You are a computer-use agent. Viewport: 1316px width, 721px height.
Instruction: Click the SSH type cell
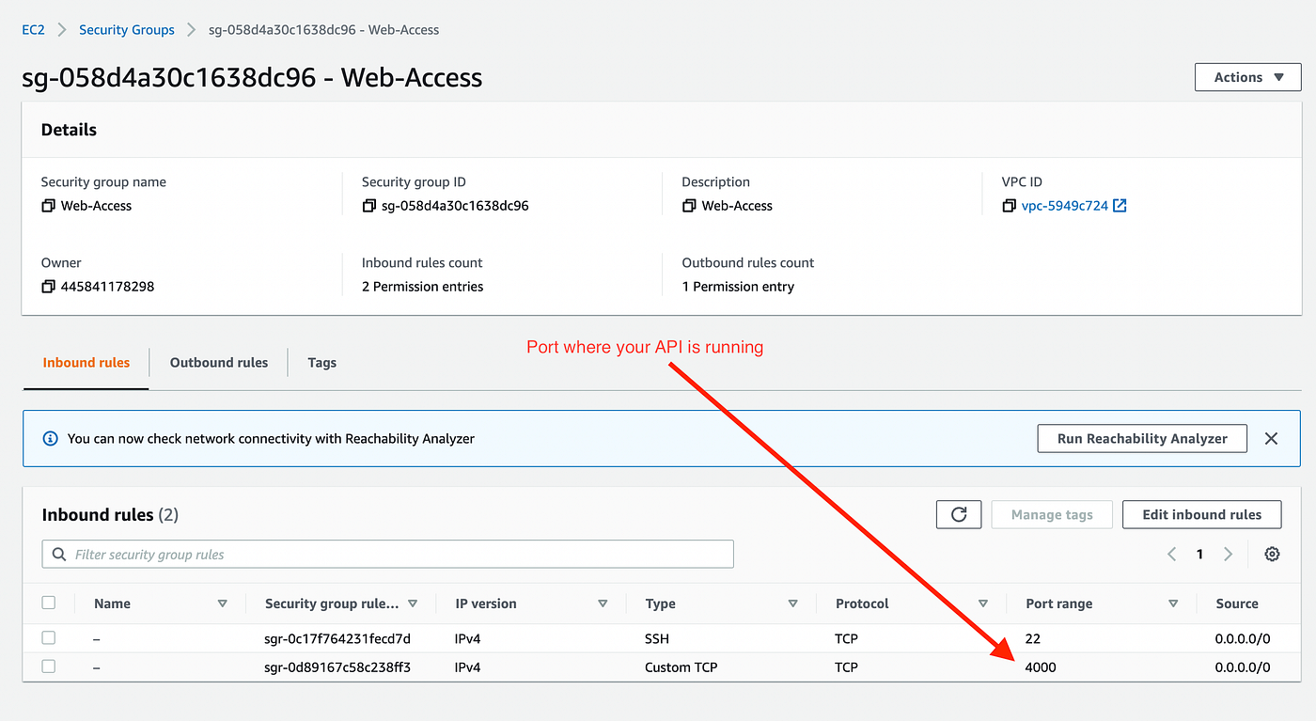pyautogui.click(x=659, y=638)
